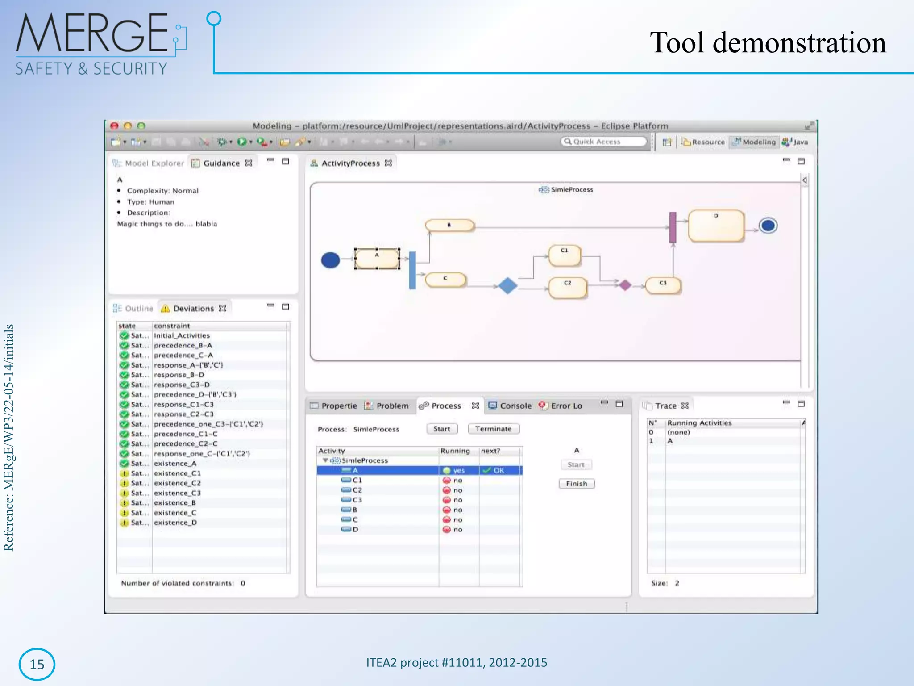Open dropdown arrow next to External Tools icon

(271, 142)
